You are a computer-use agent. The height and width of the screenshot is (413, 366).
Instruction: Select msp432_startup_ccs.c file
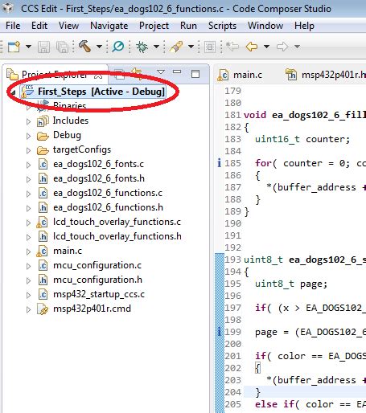99,294
